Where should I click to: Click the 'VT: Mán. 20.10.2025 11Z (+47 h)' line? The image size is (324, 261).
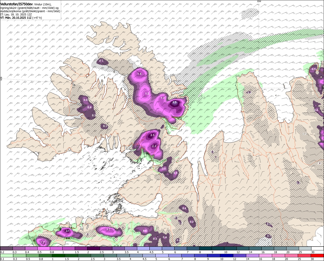point(21,18)
